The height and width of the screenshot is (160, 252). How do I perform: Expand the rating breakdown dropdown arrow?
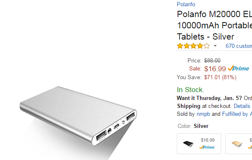click(215, 46)
